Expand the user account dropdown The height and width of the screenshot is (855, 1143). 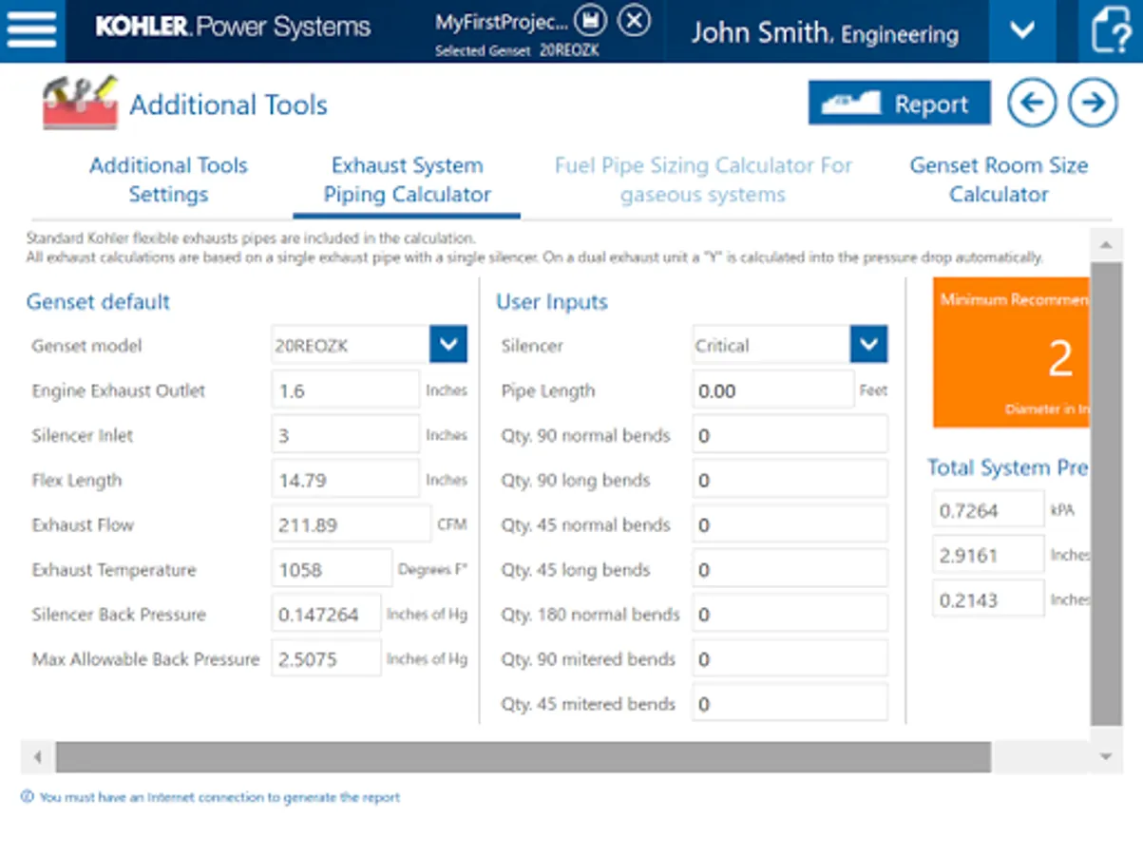pyautogui.click(x=1022, y=30)
